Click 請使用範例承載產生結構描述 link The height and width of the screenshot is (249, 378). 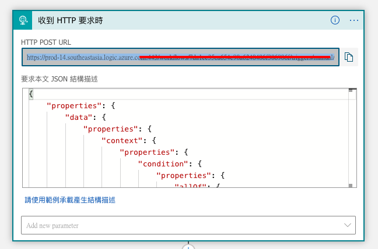click(70, 200)
